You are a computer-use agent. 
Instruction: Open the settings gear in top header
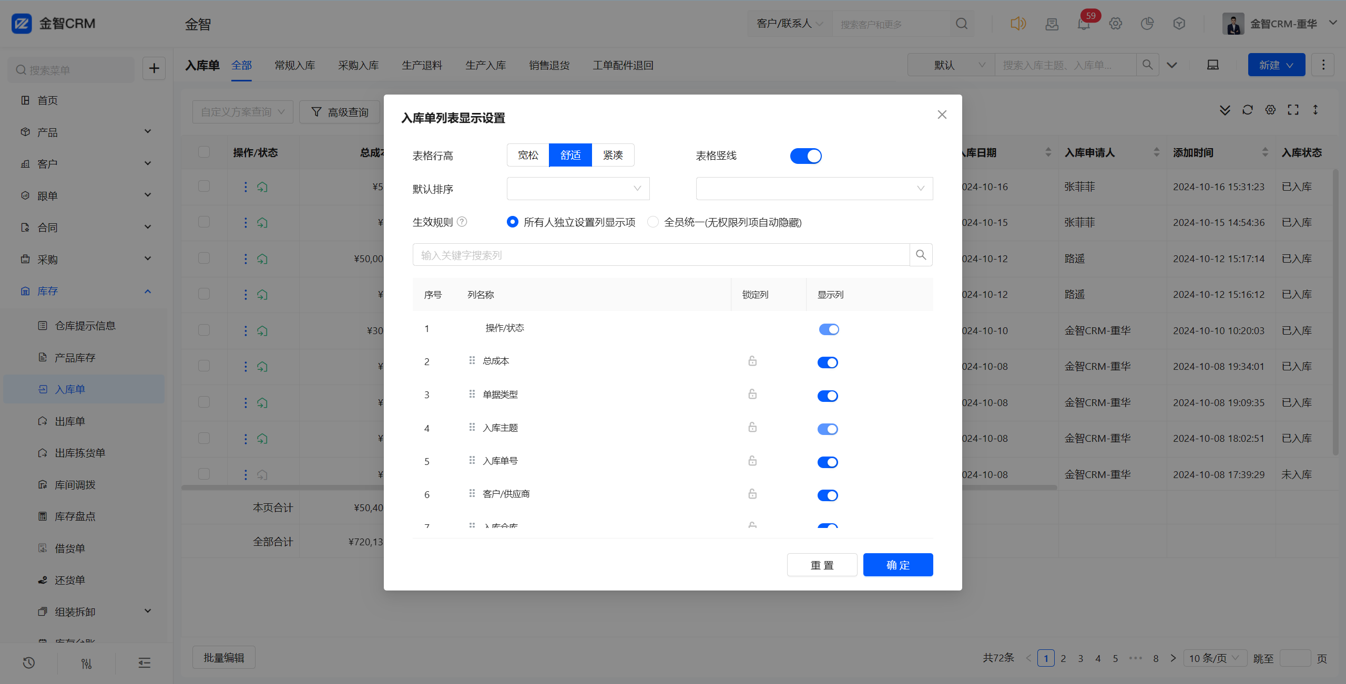pos(1116,24)
